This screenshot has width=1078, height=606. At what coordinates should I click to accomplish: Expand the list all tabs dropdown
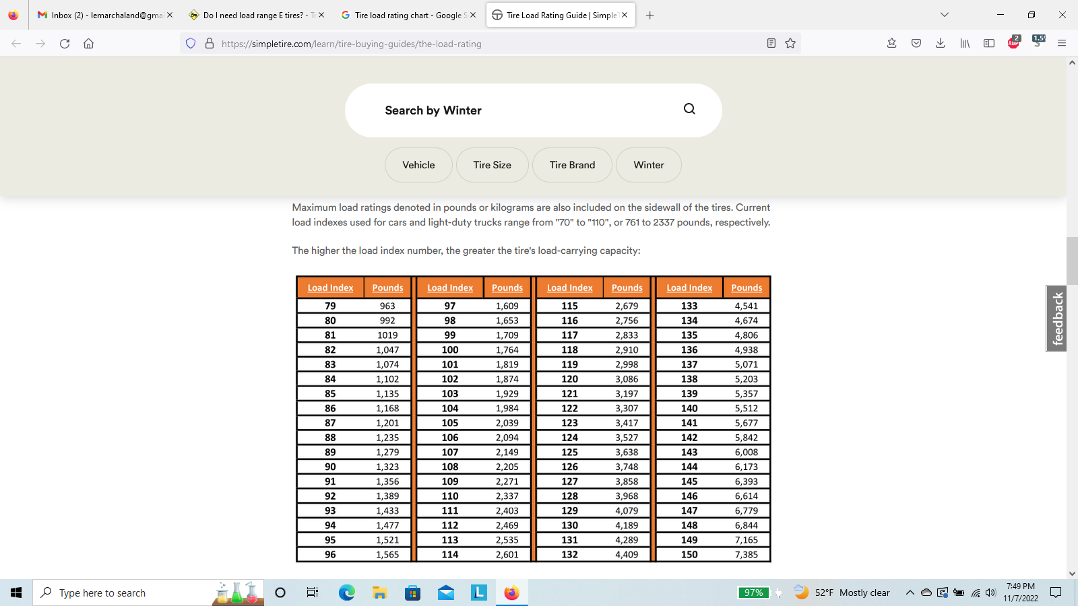[x=945, y=15]
